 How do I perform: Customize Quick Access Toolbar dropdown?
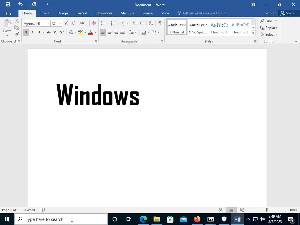47,4
